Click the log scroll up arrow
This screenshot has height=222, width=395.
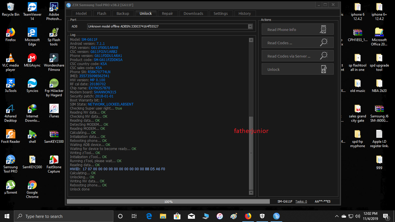coord(251,40)
